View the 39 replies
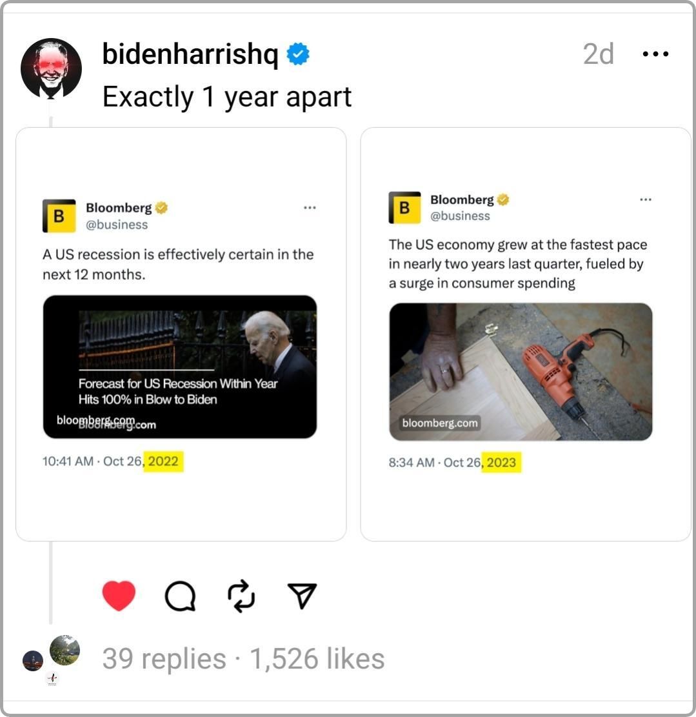Screen dimensions: 696x717 point(164,658)
